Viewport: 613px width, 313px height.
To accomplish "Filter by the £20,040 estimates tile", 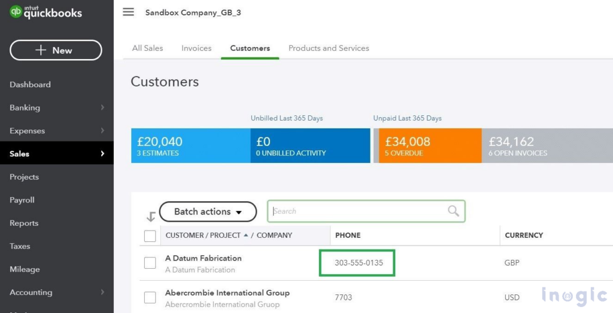I will pyautogui.click(x=191, y=146).
